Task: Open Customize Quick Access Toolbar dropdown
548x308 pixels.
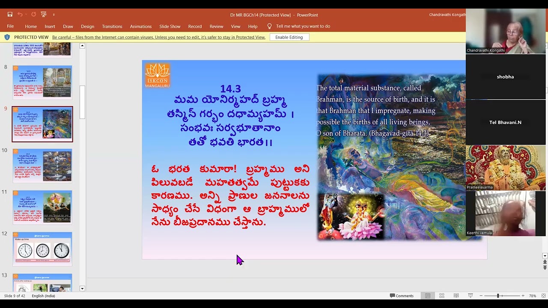Action: click(54, 15)
